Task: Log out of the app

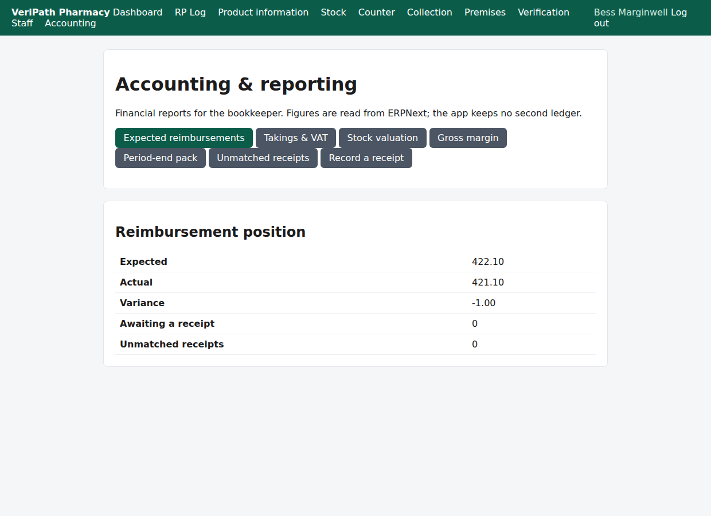Action: pyautogui.click(x=679, y=12)
